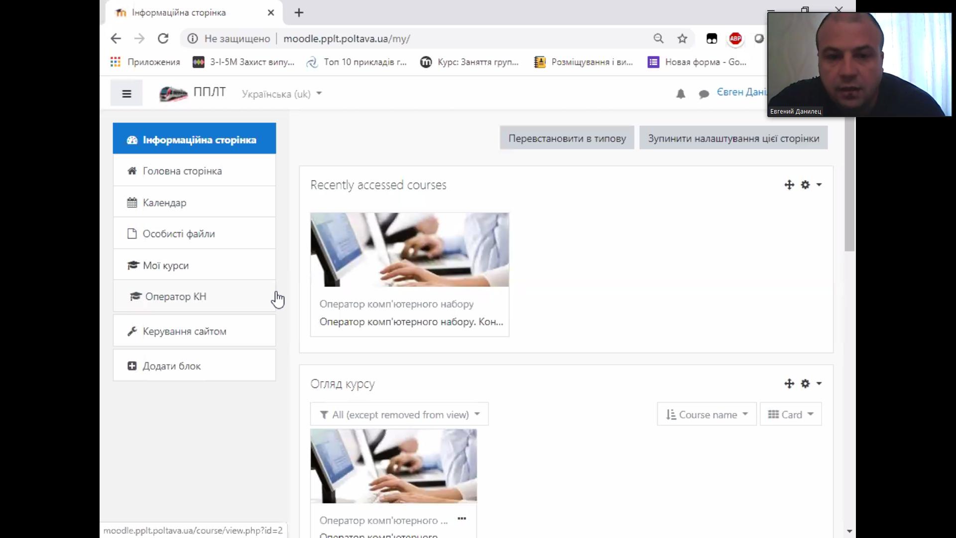Image resolution: width=956 pixels, height=538 pixels.
Task: Open Приложения apps shortcut
Action: [x=145, y=62]
